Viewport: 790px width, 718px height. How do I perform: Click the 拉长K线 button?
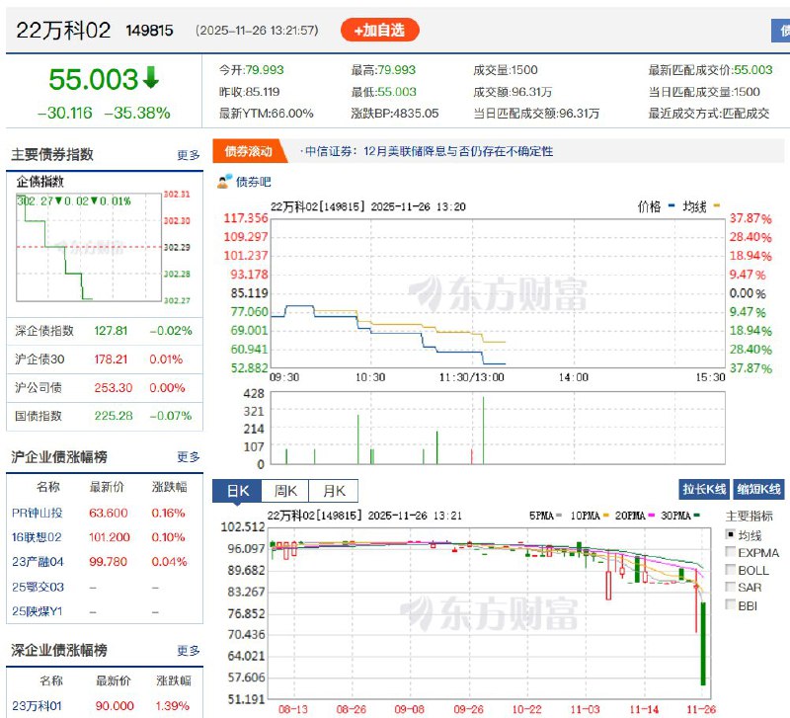[x=704, y=489]
